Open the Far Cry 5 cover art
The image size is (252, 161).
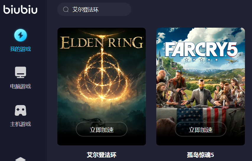pyautogui.click(x=201, y=87)
